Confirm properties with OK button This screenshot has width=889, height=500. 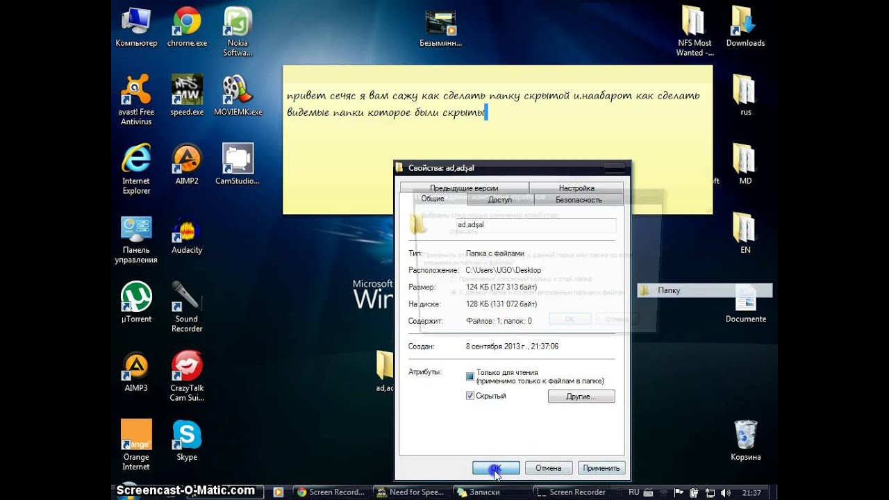pyautogui.click(x=496, y=468)
